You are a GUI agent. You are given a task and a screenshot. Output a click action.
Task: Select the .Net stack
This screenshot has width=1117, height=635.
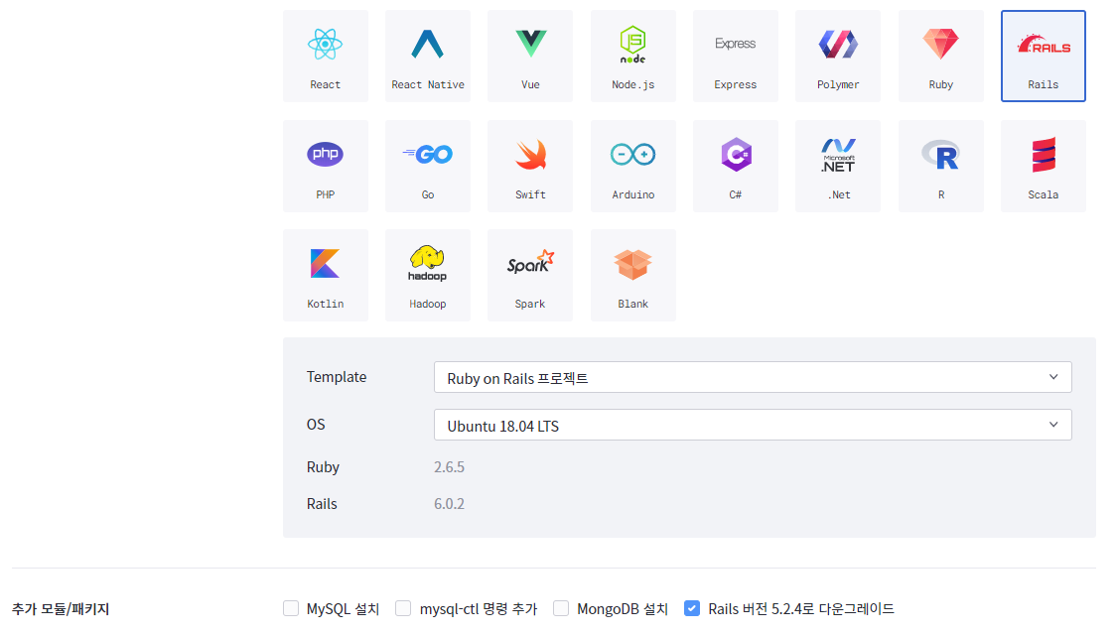pos(838,166)
